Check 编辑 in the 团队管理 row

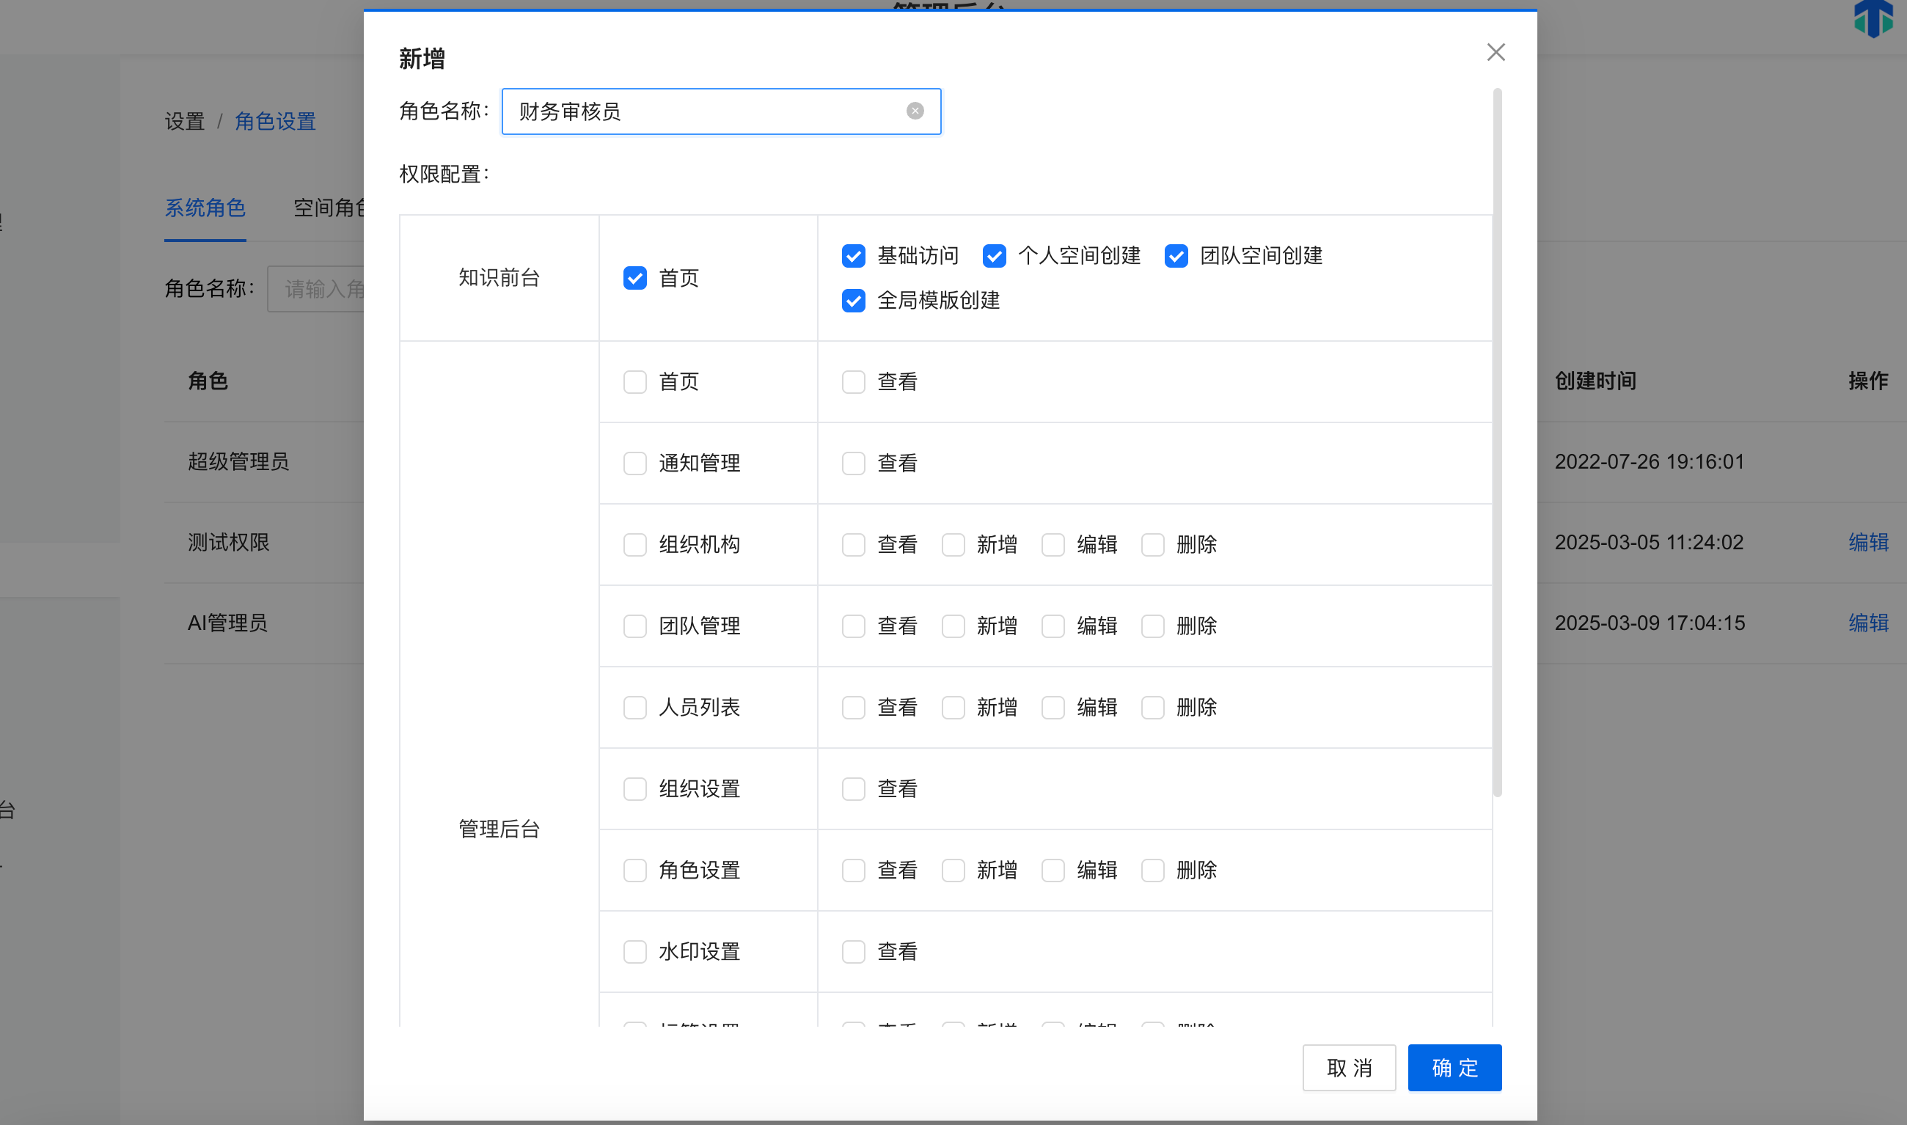click(x=1053, y=626)
